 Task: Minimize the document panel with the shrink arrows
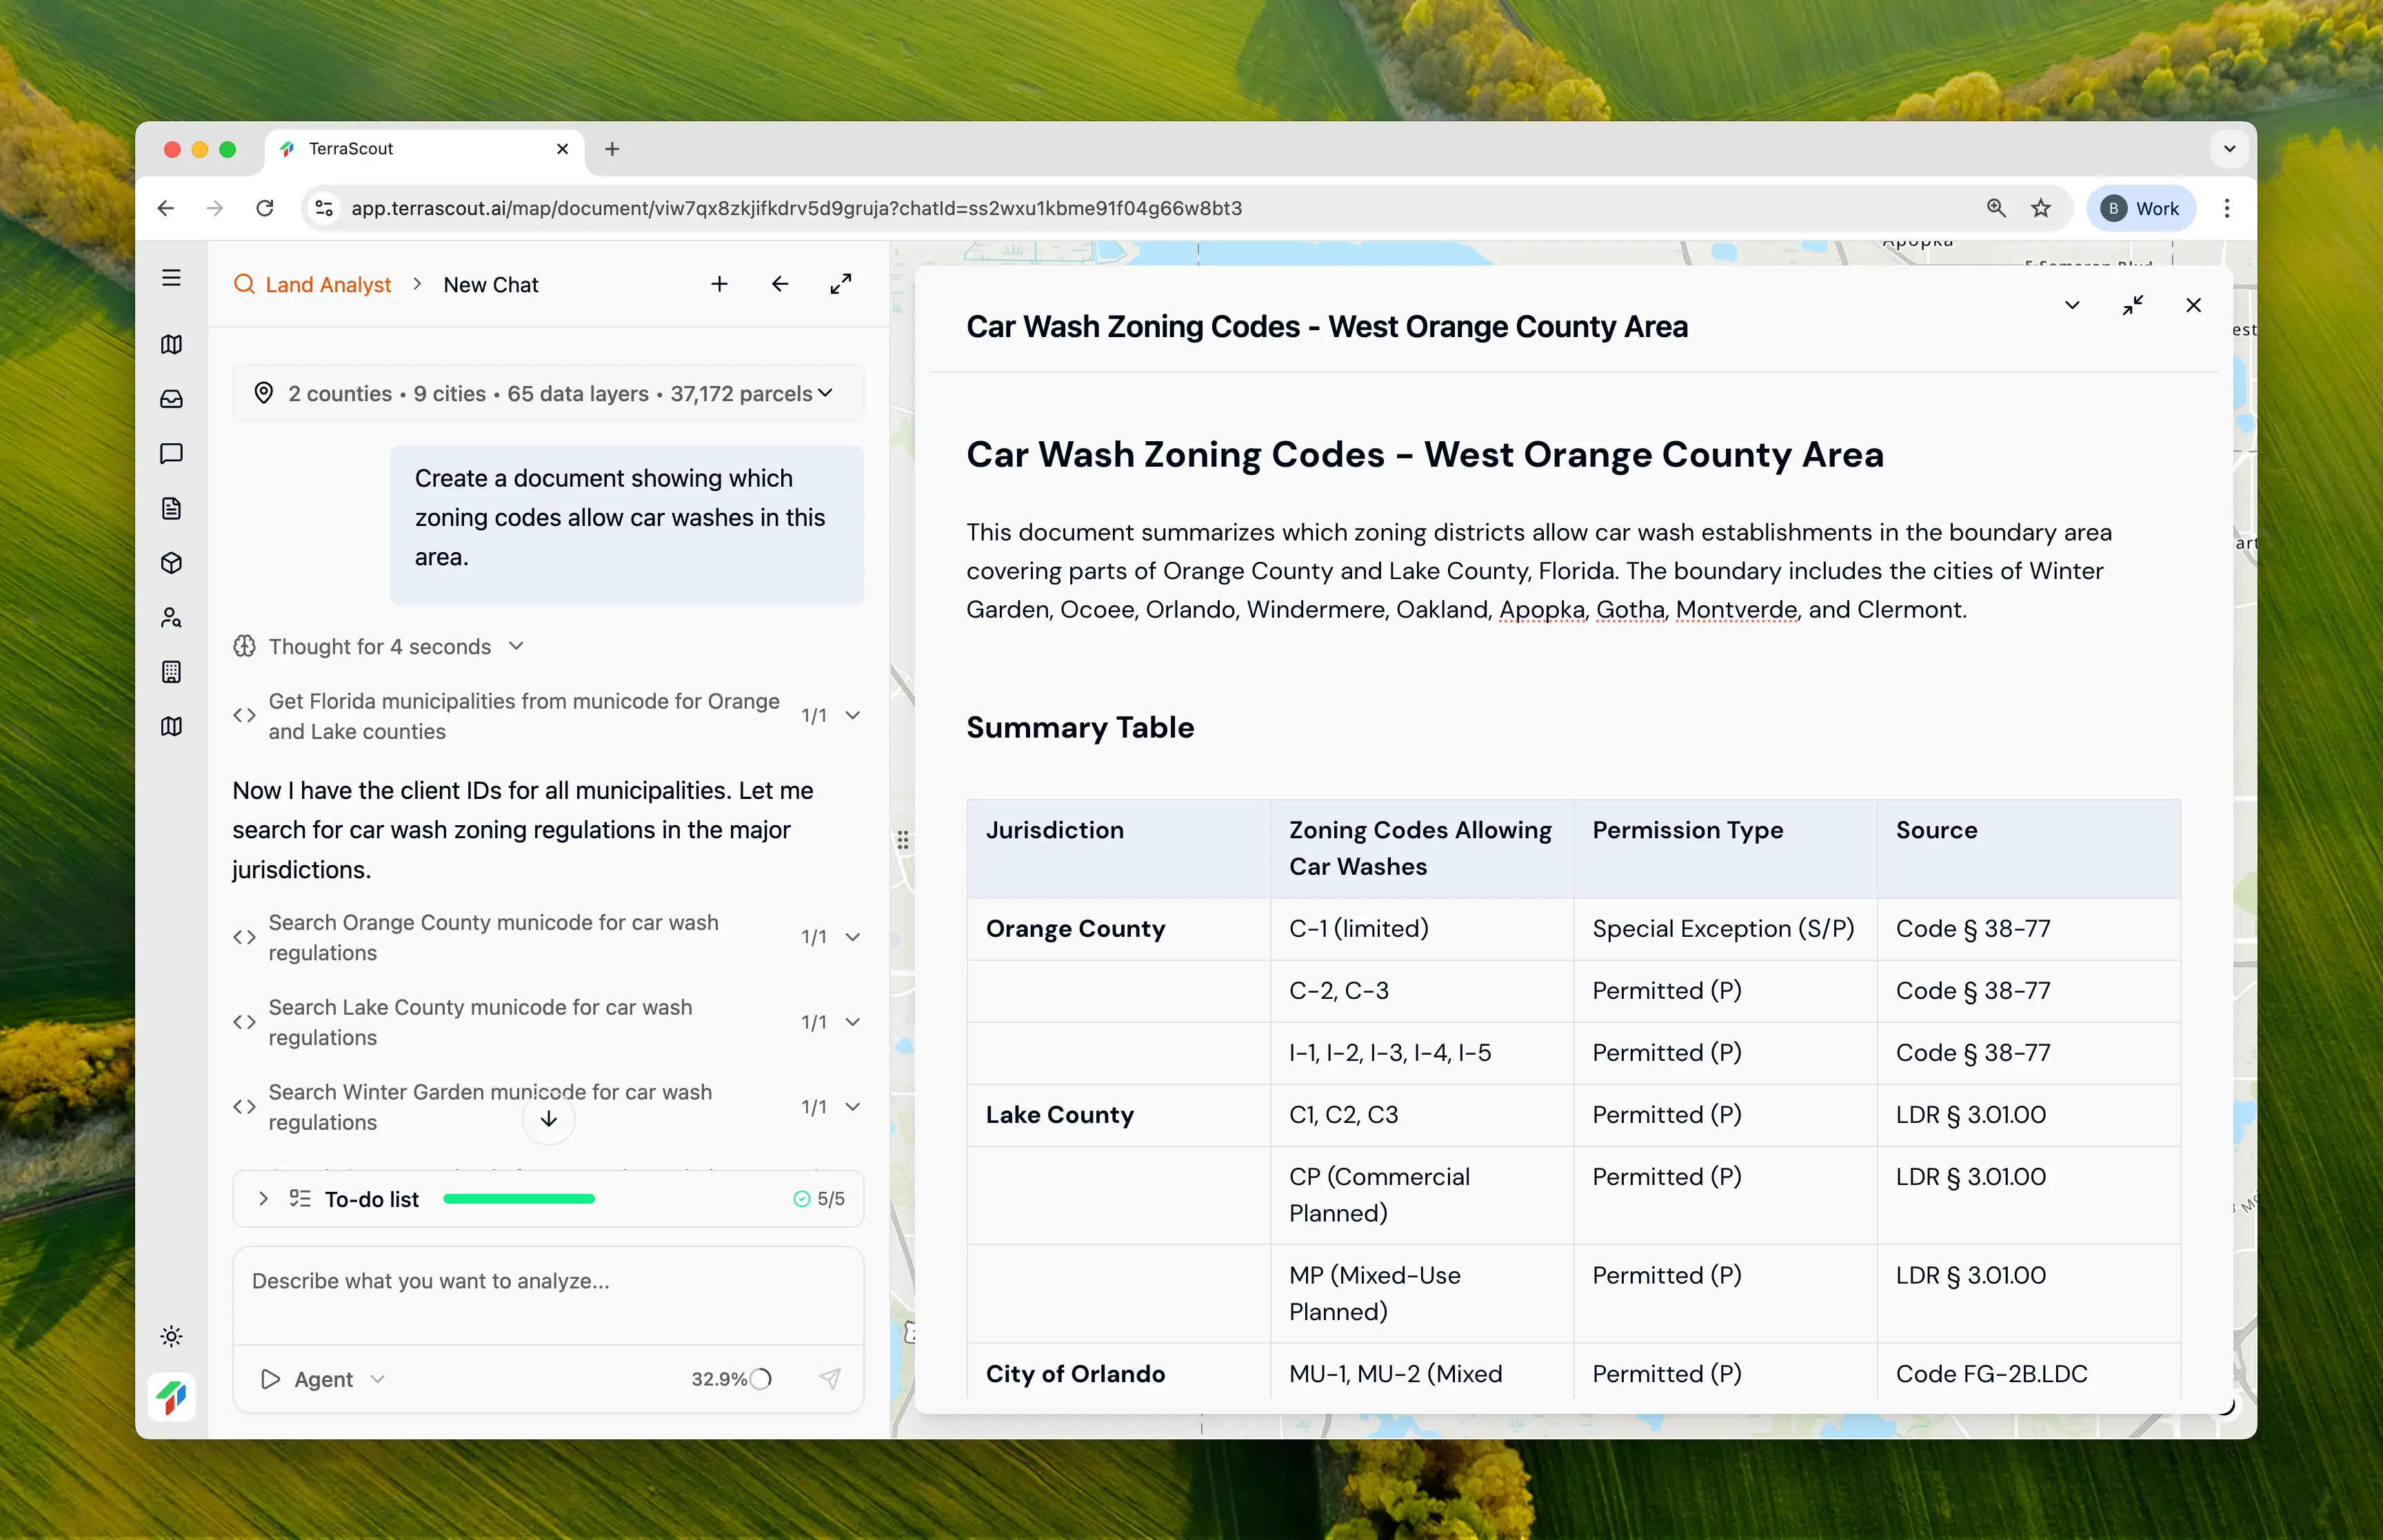coord(2132,305)
